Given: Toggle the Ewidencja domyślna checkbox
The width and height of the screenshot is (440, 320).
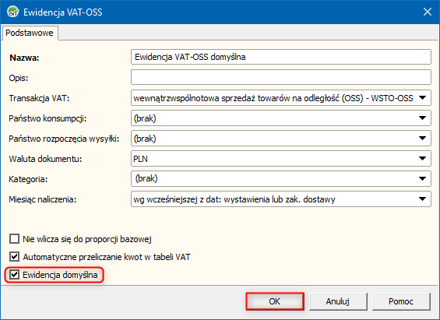Looking at the screenshot, I should click(x=14, y=275).
